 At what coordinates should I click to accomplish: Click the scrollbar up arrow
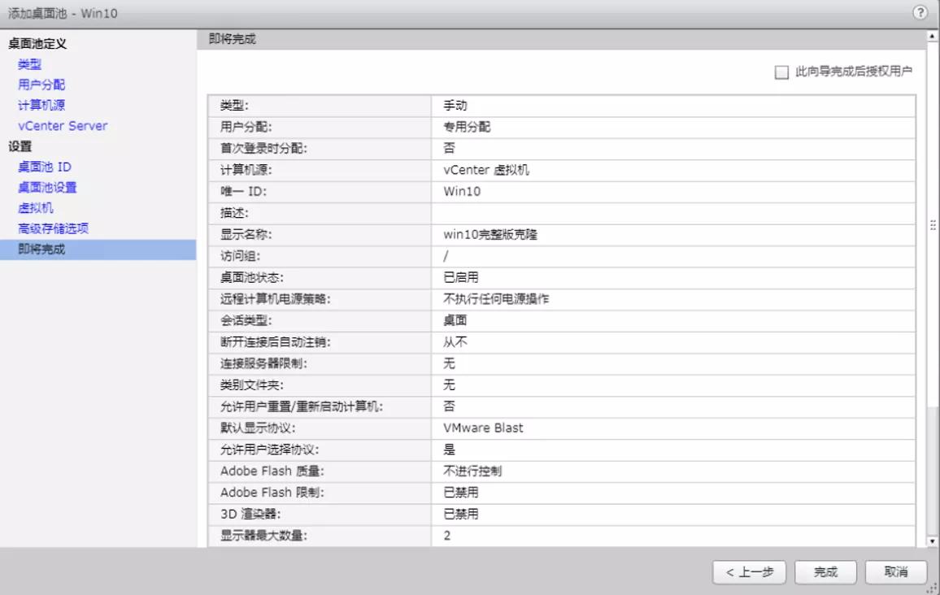pos(932,34)
